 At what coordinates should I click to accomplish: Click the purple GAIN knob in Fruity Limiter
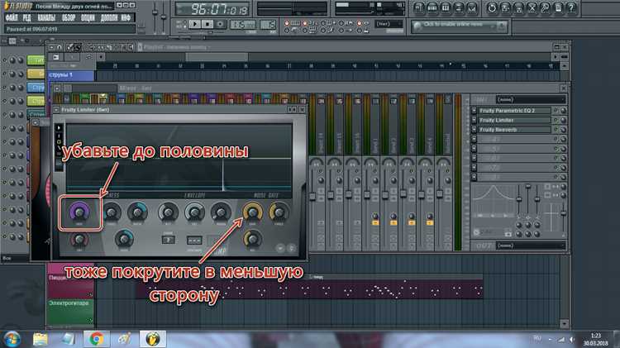79,212
